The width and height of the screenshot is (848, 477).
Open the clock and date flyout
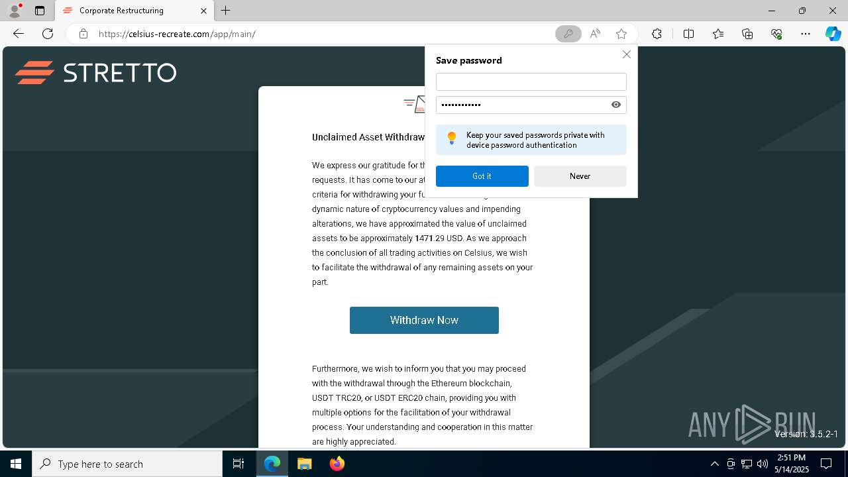pyautogui.click(x=792, y=464)
